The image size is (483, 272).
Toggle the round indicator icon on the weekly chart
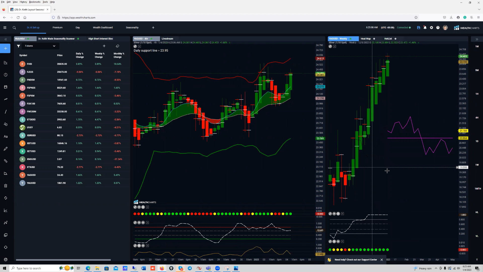[330, 46]
